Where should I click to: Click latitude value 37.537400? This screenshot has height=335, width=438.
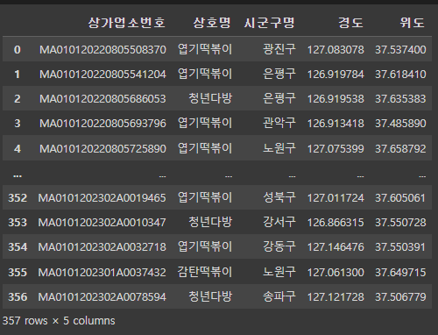pyautogui.click(x=400, y=49)
